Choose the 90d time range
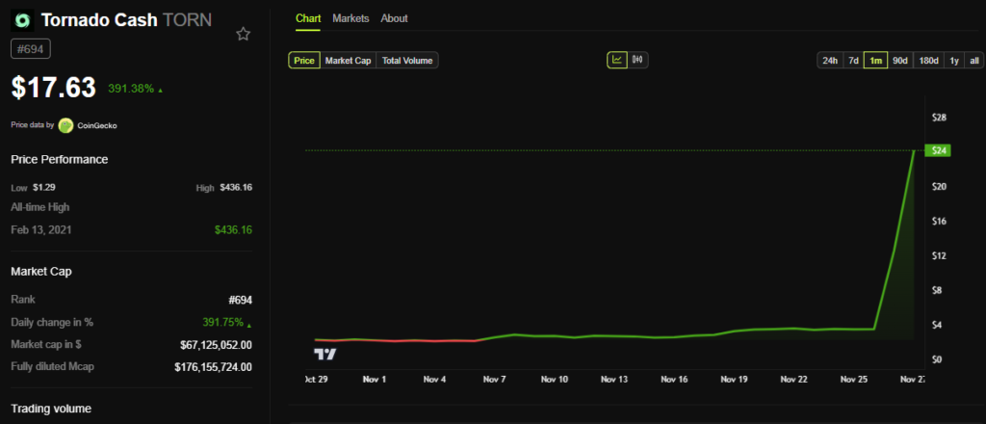Screen dimensions: 986x424 point(900,61)
